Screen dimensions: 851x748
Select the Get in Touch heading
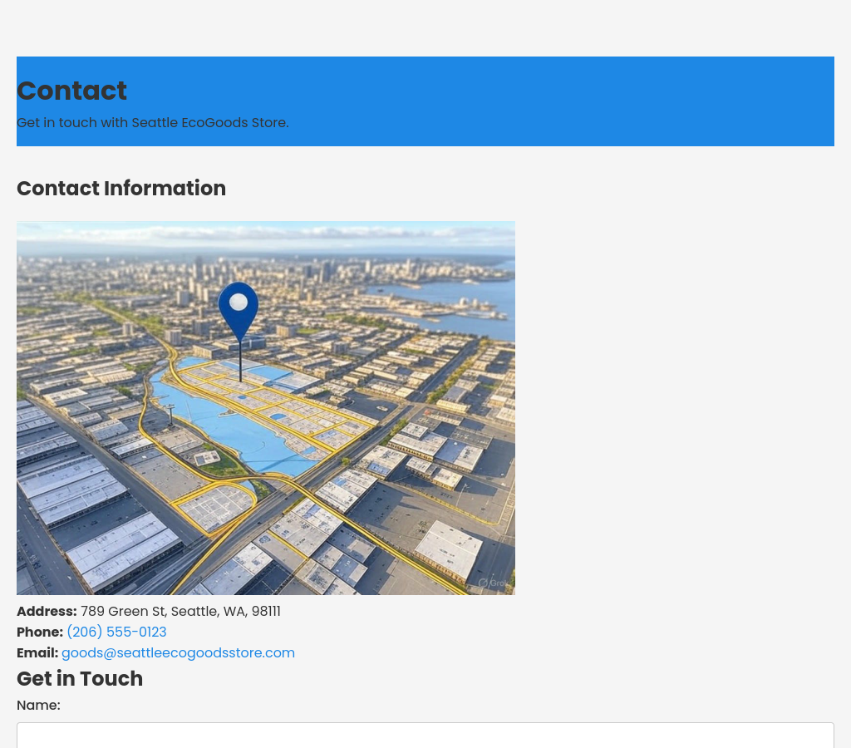point(80,678)
